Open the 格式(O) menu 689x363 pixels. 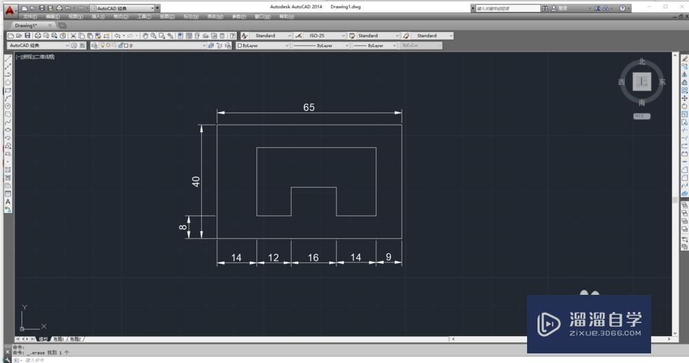coord(121,17)
